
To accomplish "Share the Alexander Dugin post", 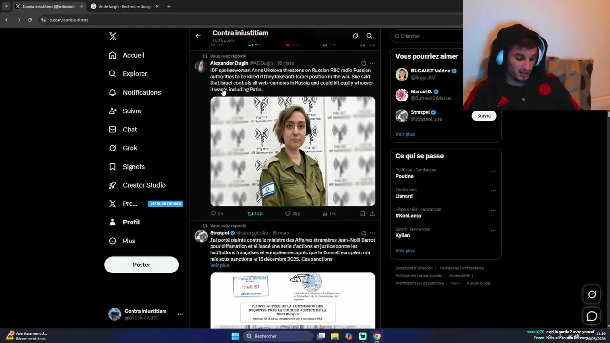I will click(372, 214).
